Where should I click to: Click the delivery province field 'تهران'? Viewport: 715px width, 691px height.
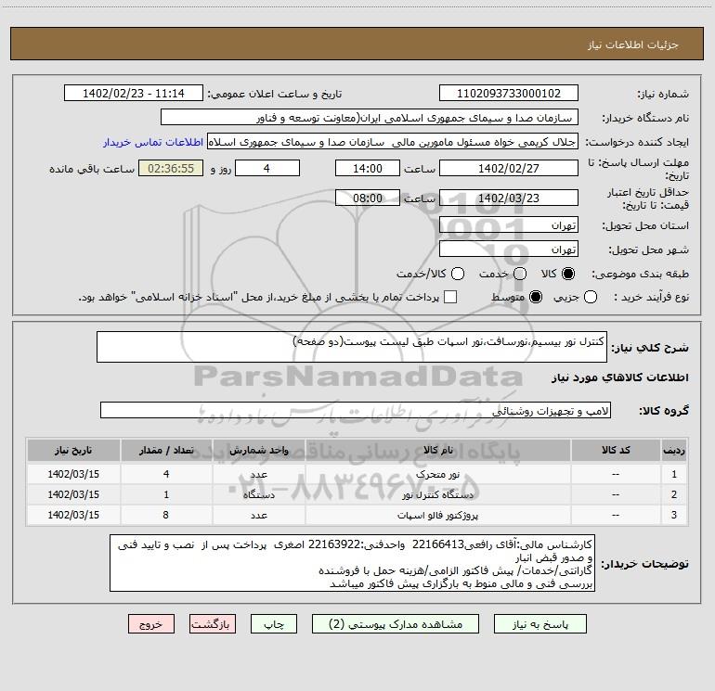coord(509,224)
